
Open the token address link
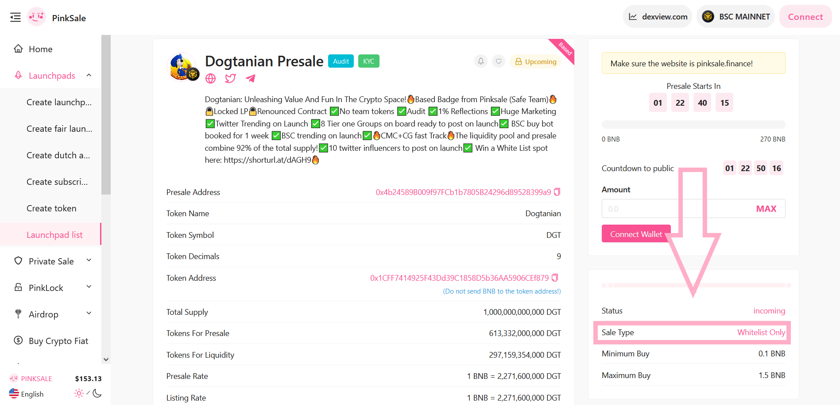pos(460,278)
